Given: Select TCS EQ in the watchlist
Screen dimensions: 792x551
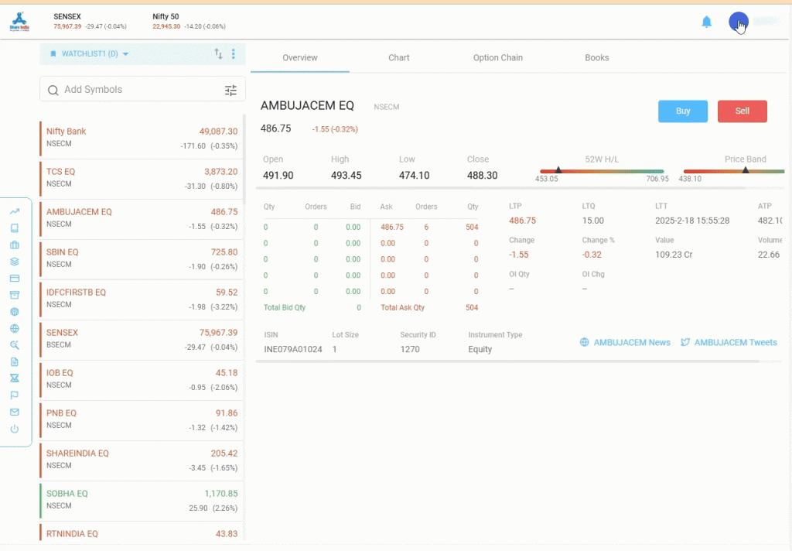Looking at the screenshot, I should tap(142, 179).
